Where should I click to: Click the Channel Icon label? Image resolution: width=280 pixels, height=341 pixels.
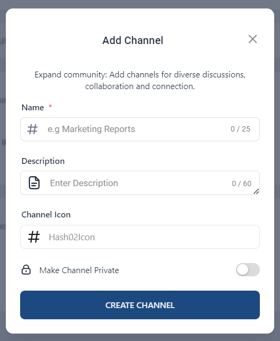tap(46, 215)
